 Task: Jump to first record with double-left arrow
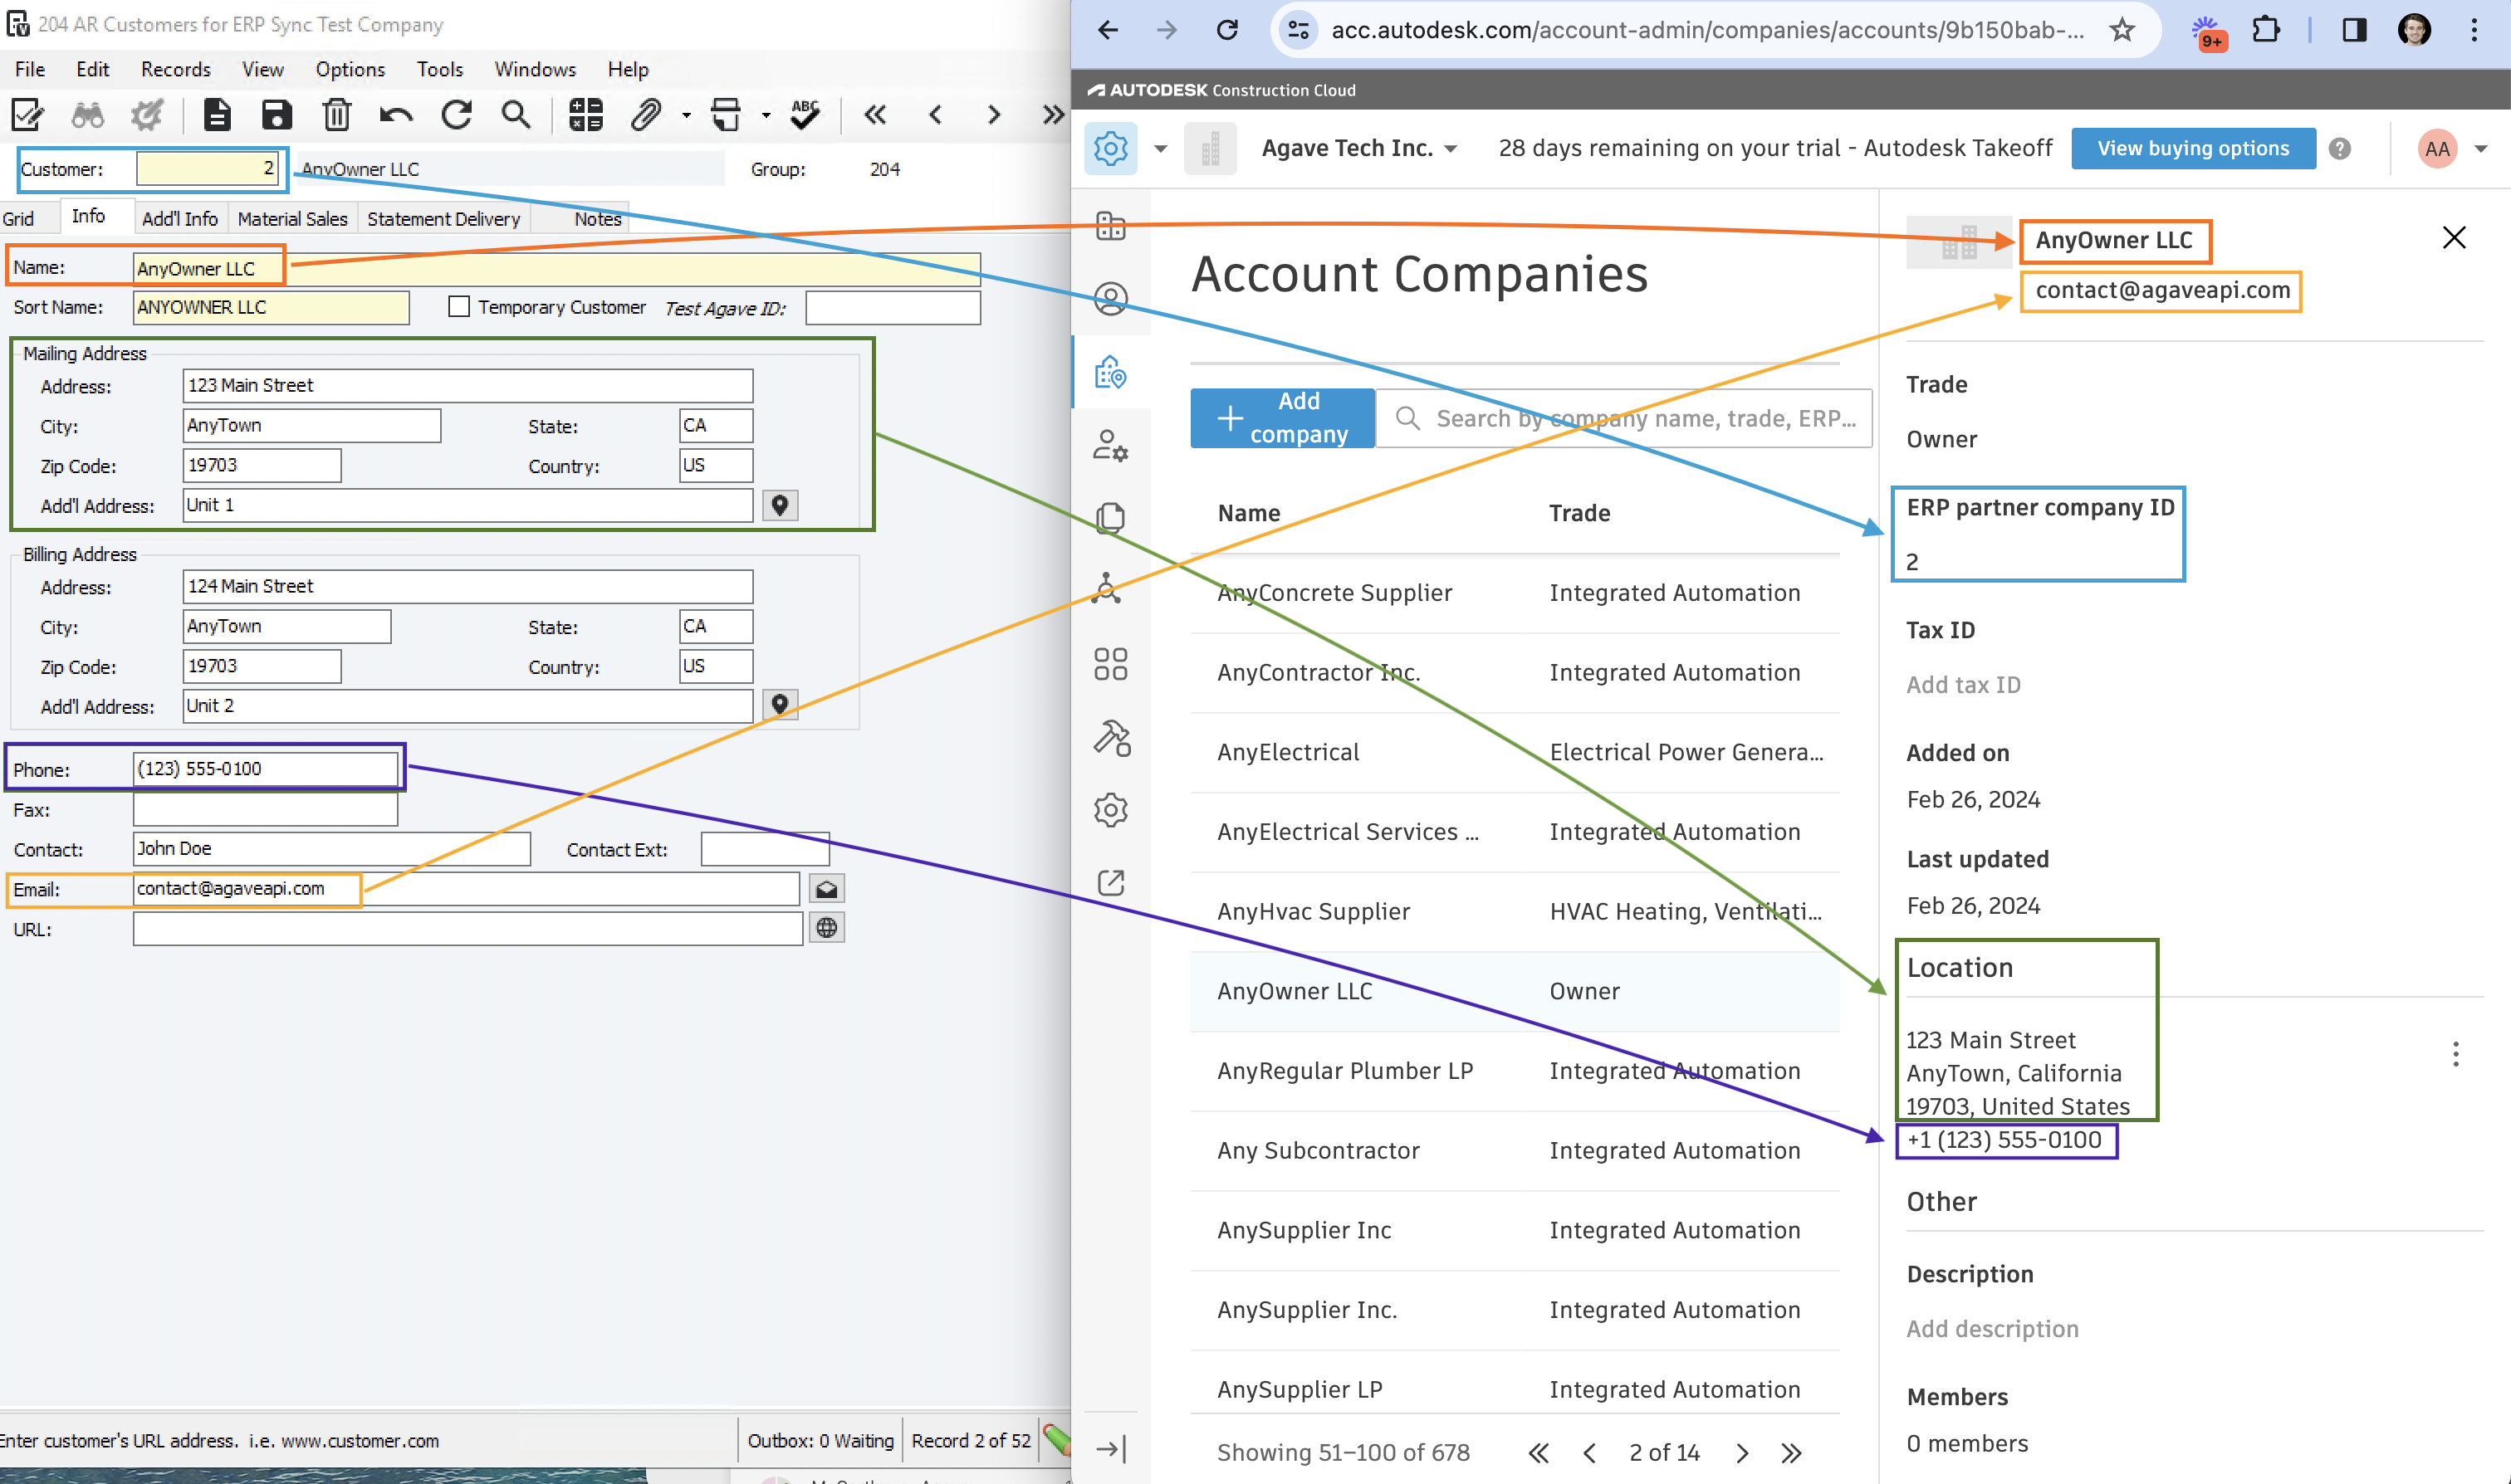(875, 114)
